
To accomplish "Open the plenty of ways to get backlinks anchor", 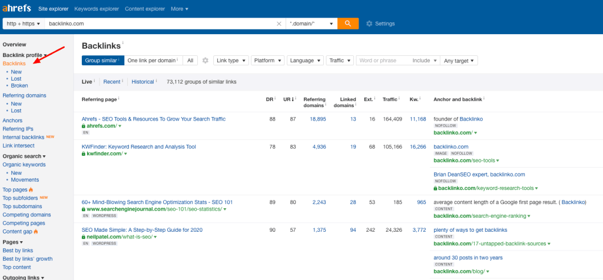I will pyautogui.click(x=471, y=230).
